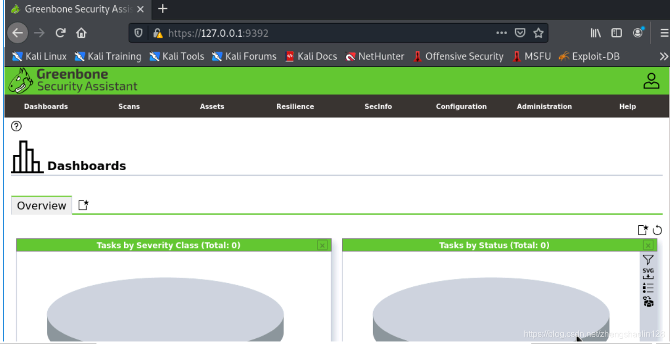The width and height of the screenshot is (670, 344).
Task: Open the Firefox hamburger menu
Action: pos(664,33)
